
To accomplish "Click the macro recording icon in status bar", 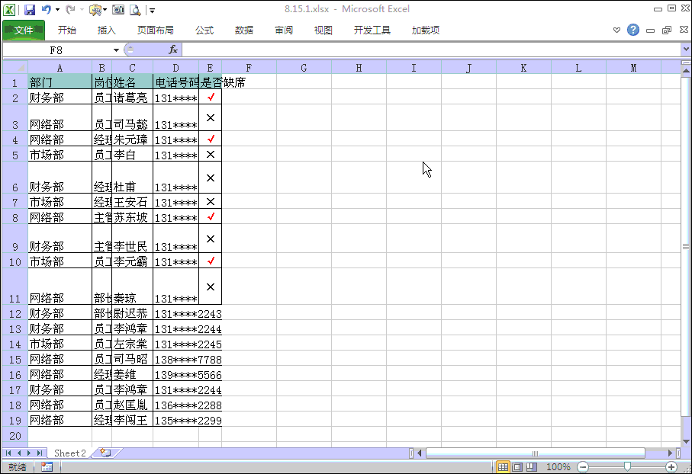I will coord(47,467).
